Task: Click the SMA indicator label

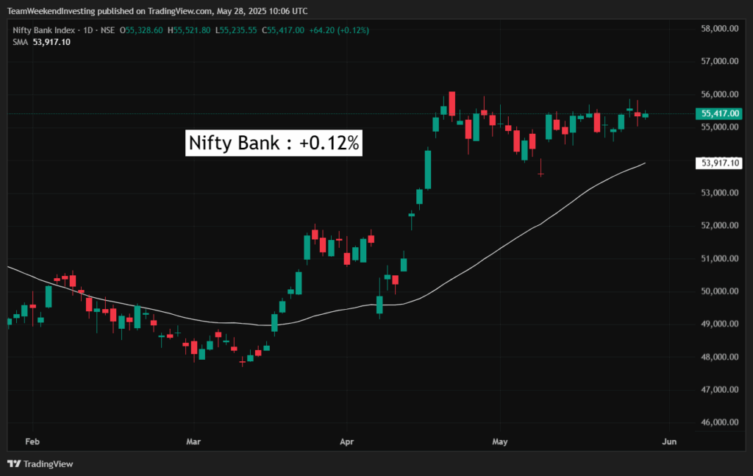Action: [x=20, y=42]
